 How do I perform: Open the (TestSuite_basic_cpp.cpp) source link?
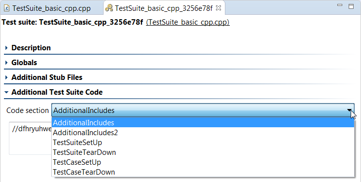coord(187,22)
